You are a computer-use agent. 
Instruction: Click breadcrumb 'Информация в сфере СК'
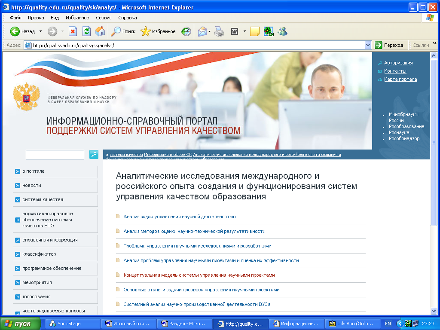168,155
